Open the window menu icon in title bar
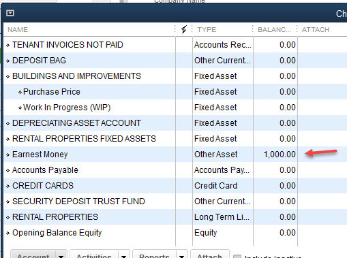The width and height of the screenshot is (347, 258). point(10,13)
